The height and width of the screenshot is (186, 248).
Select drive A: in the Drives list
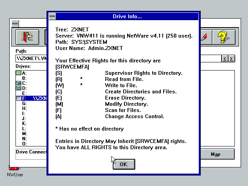pyautogui.click(x=31, y=73)
